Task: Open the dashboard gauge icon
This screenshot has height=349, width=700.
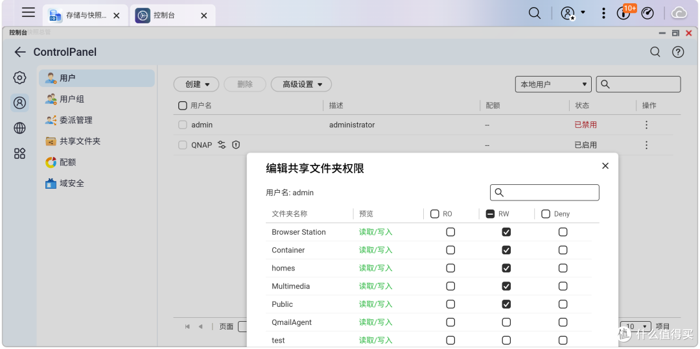Action: 647,14
